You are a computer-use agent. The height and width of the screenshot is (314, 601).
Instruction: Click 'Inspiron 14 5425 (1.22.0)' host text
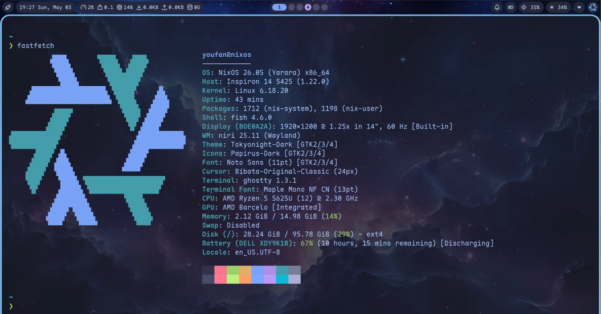coord(278,82)
